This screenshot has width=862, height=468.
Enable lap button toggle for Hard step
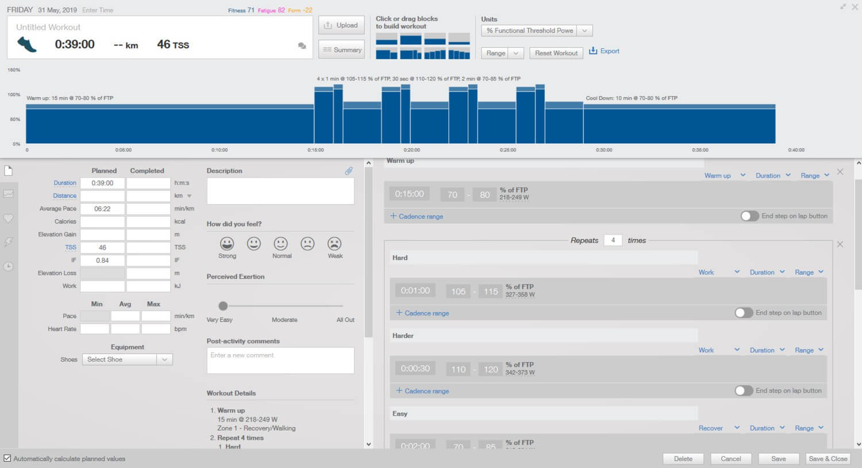coord(744,313)
